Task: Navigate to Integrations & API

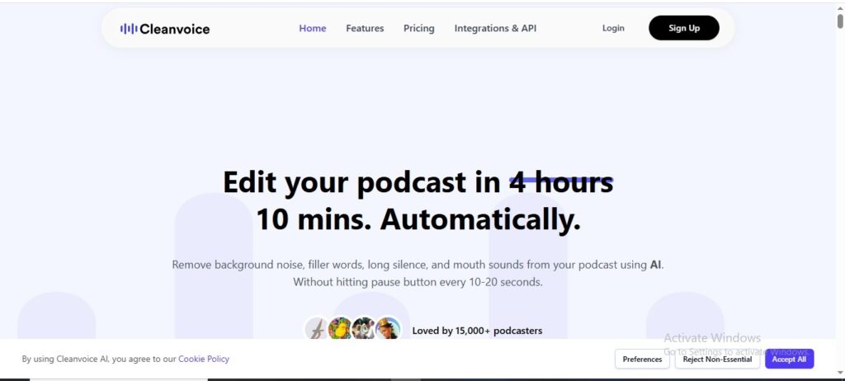Action: (495, 28)
